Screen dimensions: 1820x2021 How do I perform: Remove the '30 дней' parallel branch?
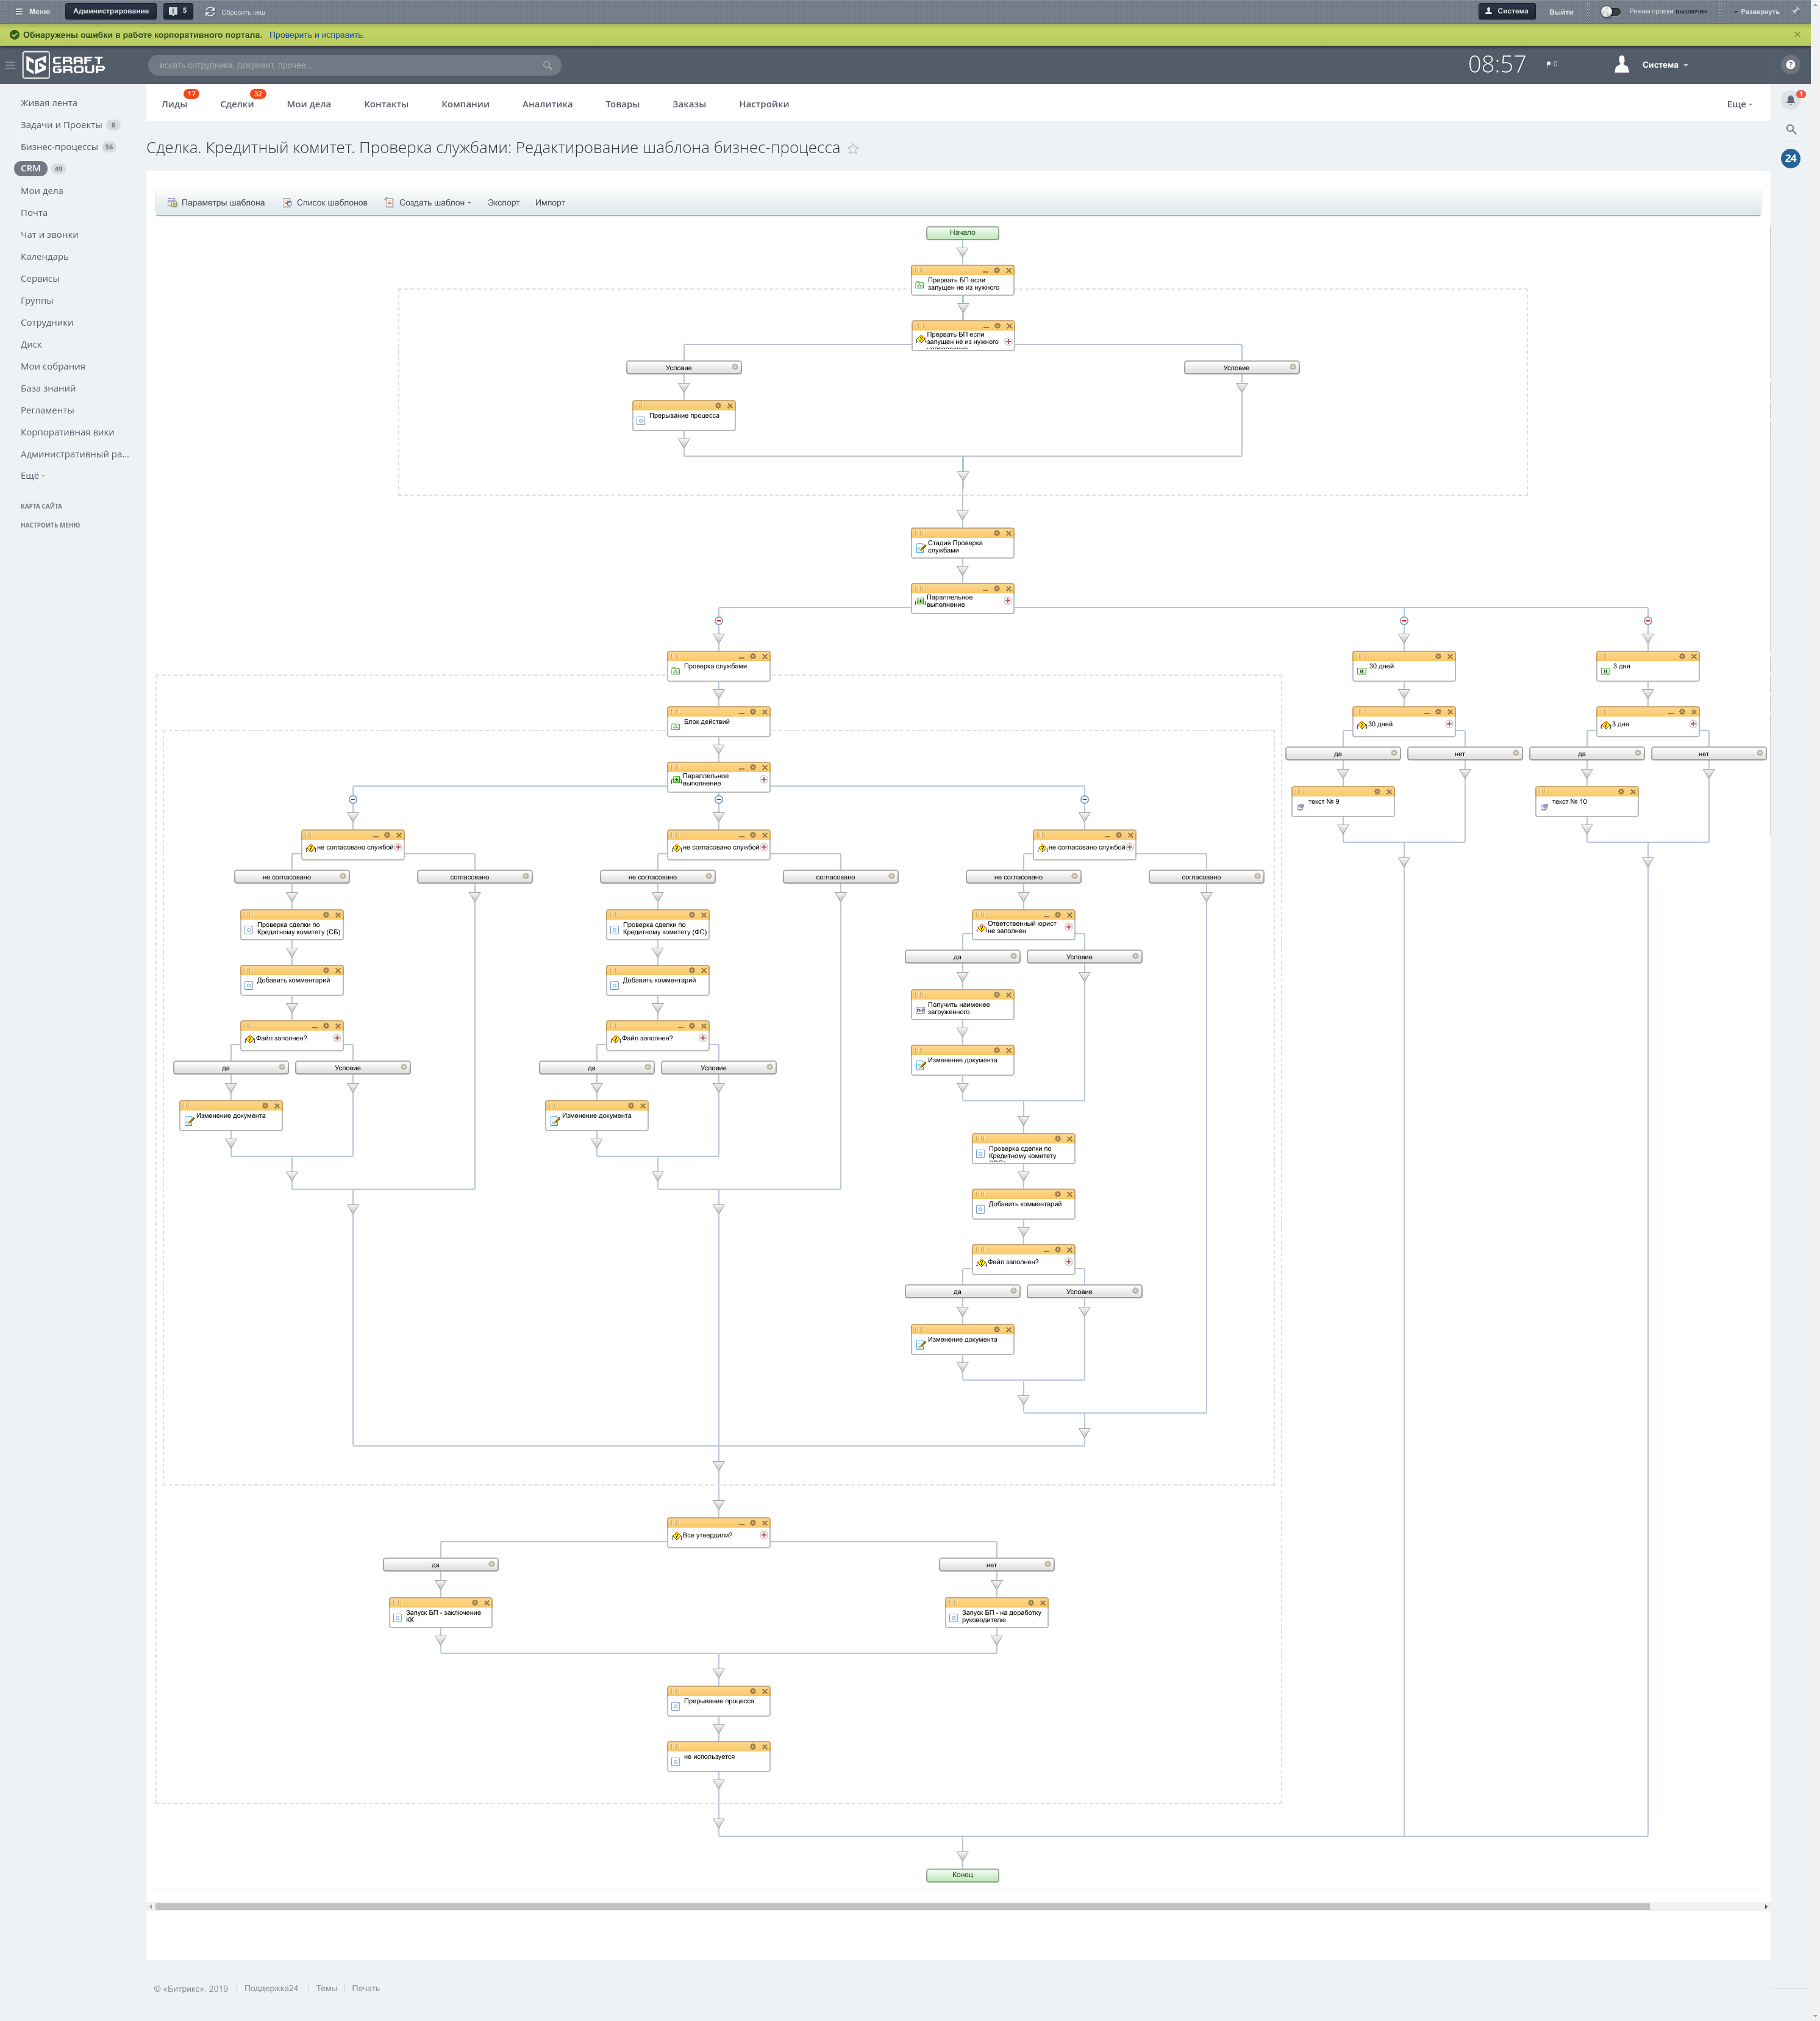point(1404,621)
